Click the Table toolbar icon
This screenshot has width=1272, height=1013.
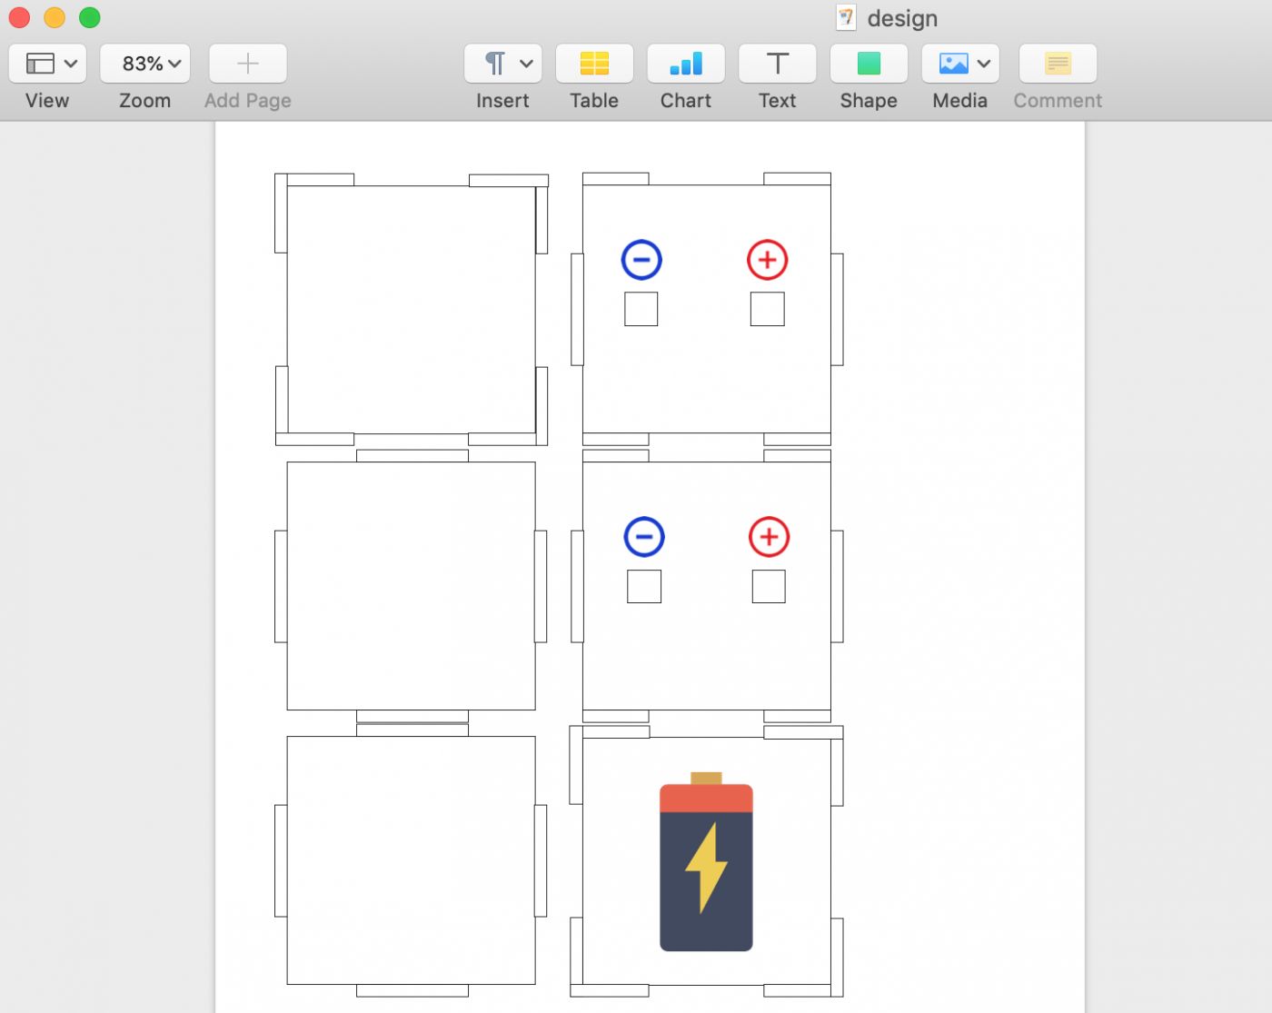(x=594, y=64)
